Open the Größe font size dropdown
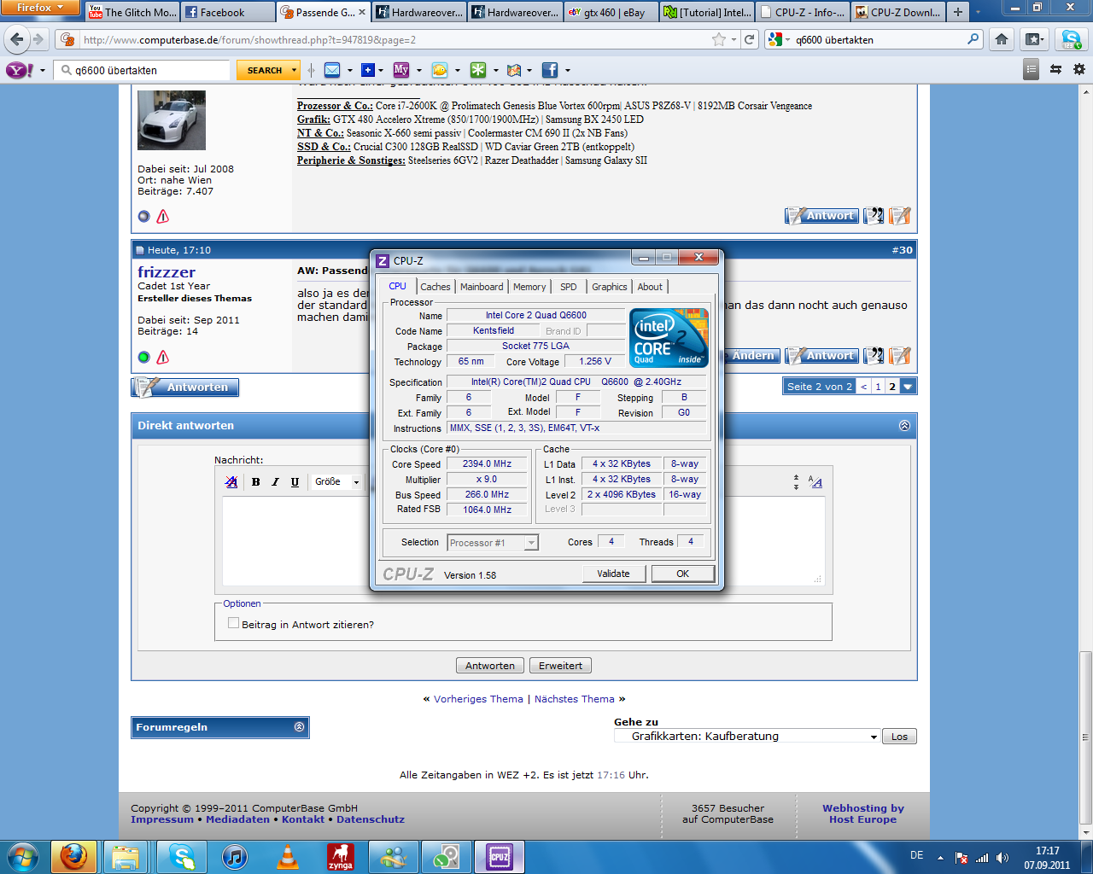Screen dimensions: 1093x874 point(336,482)
